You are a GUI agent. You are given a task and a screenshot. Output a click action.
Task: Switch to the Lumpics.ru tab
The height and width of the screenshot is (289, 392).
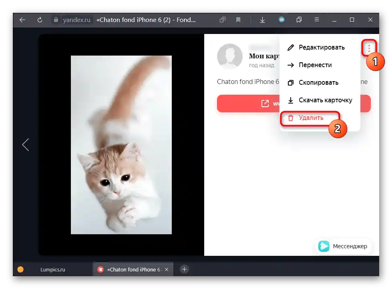pos(53,269)
